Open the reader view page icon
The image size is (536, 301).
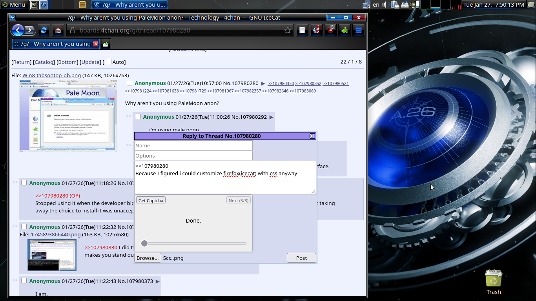click(x=302, y=30)
